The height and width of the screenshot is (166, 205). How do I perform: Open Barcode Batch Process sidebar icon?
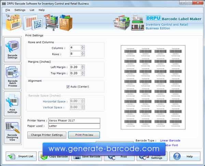12,77
